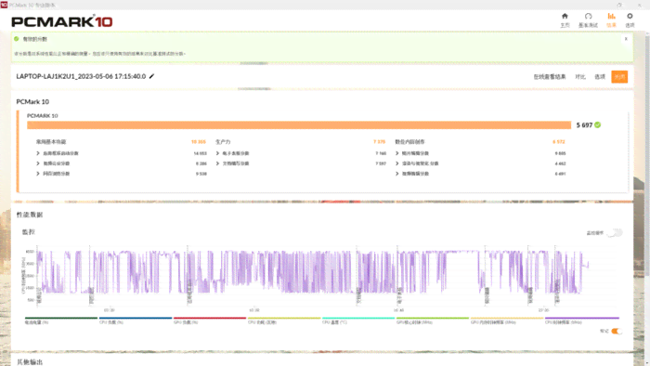
Task: Select CPU temperature (°C) cyan legend series
Action: (x=358, y=320)
